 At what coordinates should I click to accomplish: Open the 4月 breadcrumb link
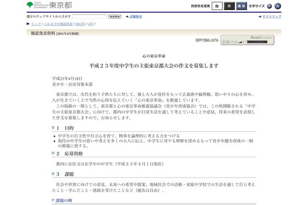(90, 24)
